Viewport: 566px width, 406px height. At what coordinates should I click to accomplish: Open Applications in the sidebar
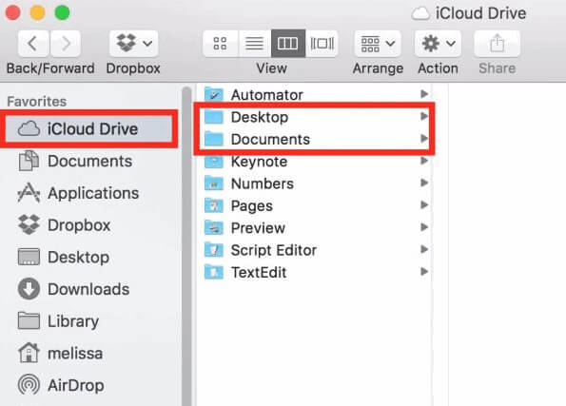(x=89, y=193)
